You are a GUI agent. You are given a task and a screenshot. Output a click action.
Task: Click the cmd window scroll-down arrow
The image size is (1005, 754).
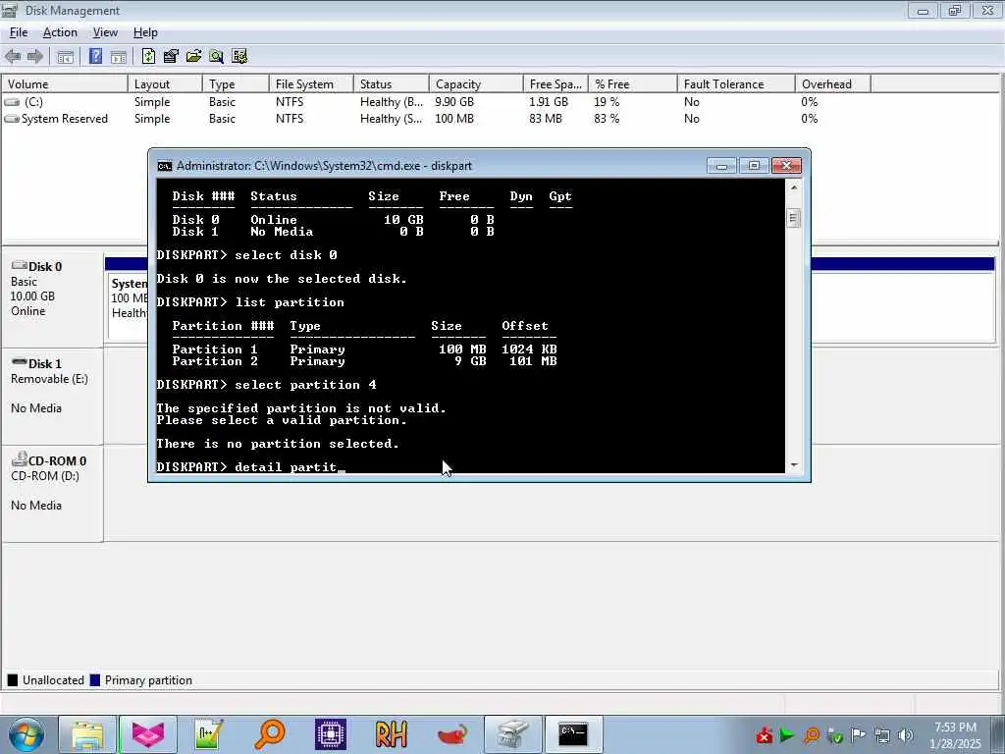pyautogui.click(x=793, y=464)
